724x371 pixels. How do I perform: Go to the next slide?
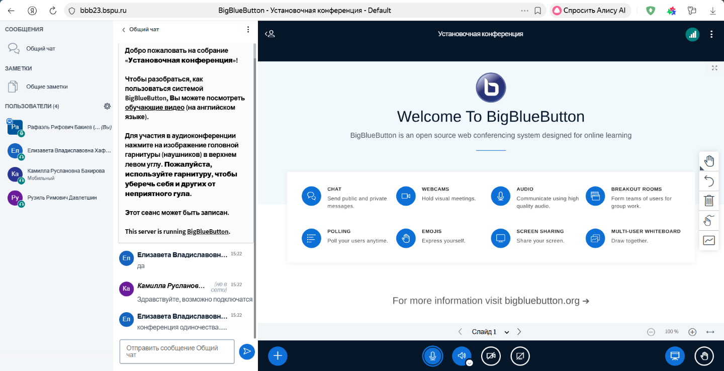pyautogui.click(x=519, y=332)
